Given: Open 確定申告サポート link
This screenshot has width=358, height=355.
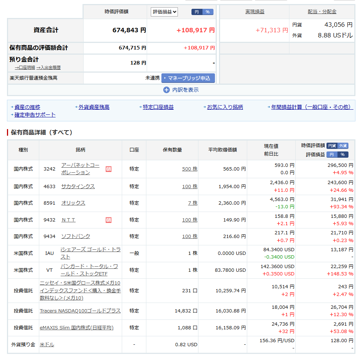Looking at the screenshot, I should click(x=35, y=115).
